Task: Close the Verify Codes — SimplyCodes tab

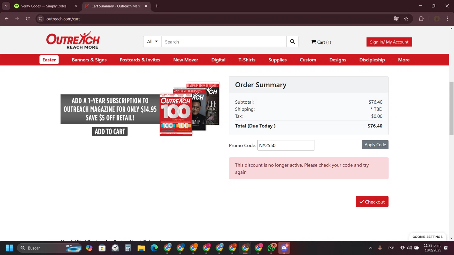Action: click(x=76, y=6)
